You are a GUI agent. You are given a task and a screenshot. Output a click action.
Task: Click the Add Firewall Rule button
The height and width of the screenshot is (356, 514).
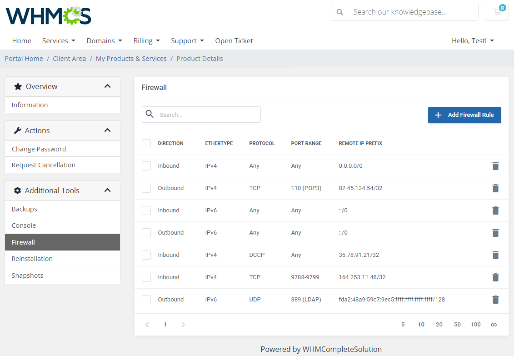click(464, 115)
